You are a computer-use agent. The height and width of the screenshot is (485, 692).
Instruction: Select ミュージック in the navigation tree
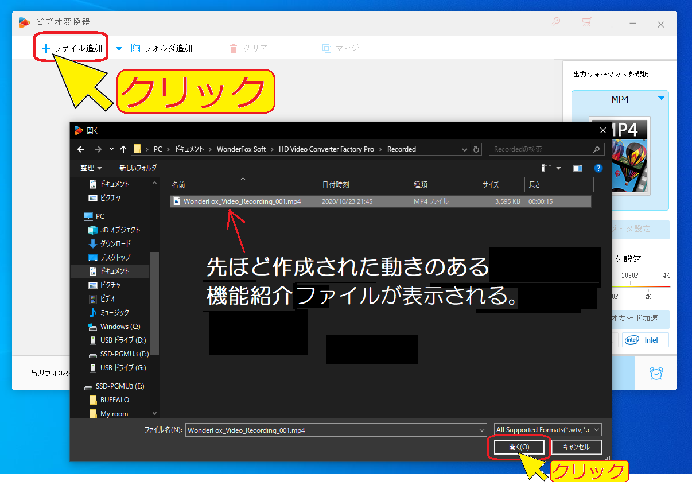click(x=108, y=313)
